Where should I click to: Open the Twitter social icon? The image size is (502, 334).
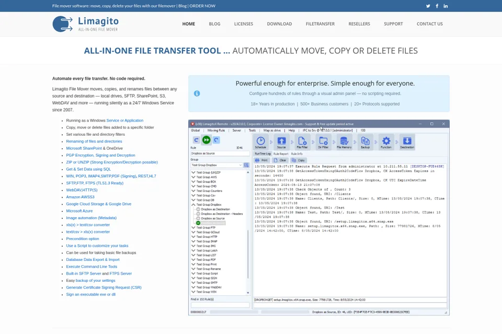coord(428,6)
